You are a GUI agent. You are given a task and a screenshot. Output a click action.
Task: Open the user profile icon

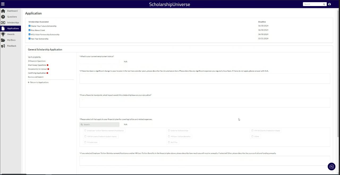[x=329, y=4]
